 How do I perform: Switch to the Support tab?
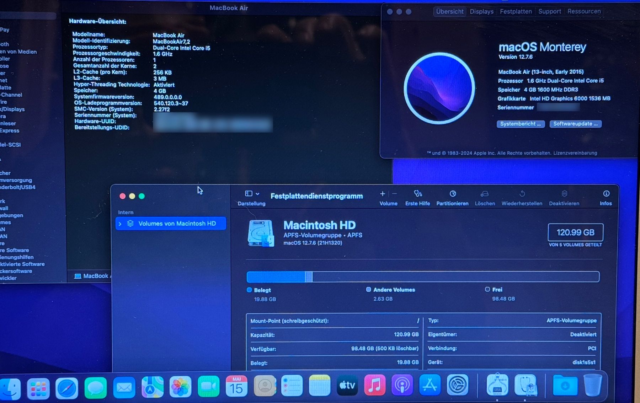point(550,11)
